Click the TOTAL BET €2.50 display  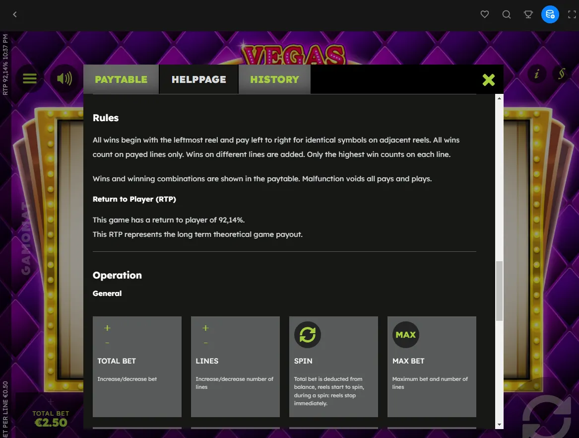pos(51,419)
